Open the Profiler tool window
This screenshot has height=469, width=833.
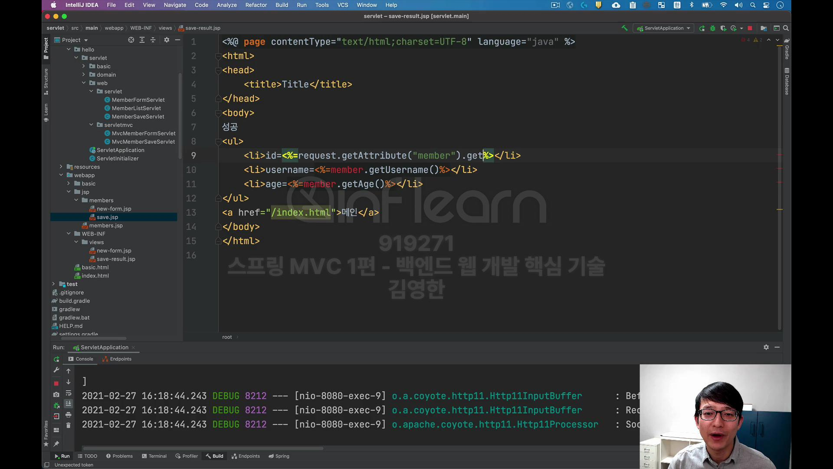click(x=187, y=456)
